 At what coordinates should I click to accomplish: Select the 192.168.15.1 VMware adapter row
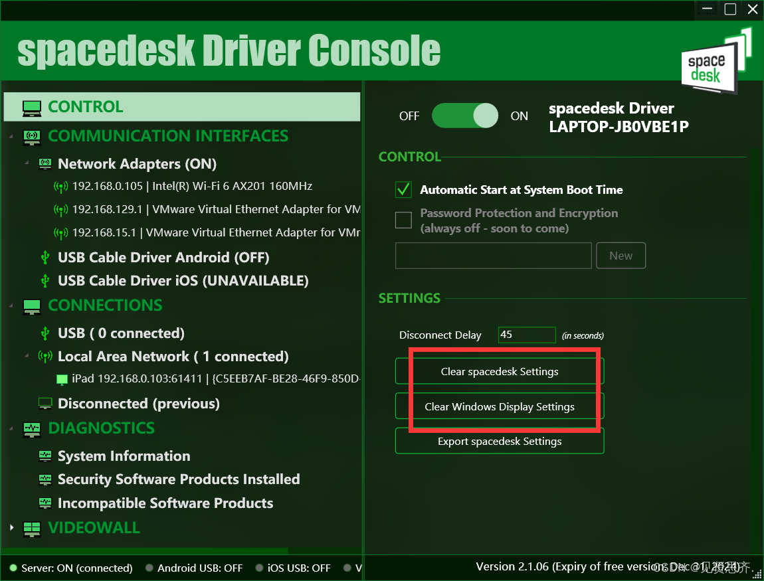[217, 233]
